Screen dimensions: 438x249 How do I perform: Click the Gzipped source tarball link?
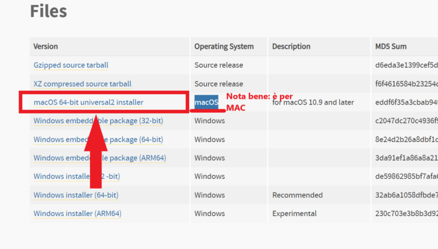tap(71, 65)
